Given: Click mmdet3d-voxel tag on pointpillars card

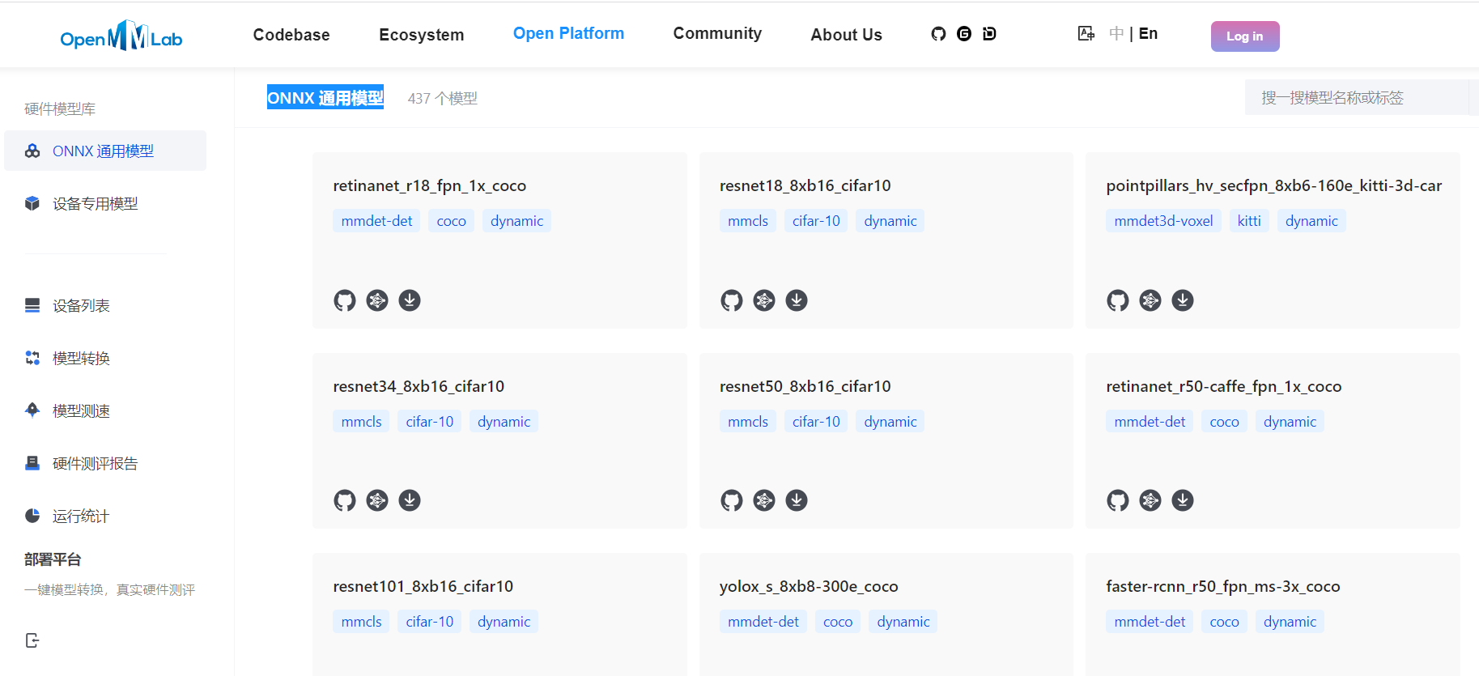Looking at the screenshot, I should point(1163,221).
